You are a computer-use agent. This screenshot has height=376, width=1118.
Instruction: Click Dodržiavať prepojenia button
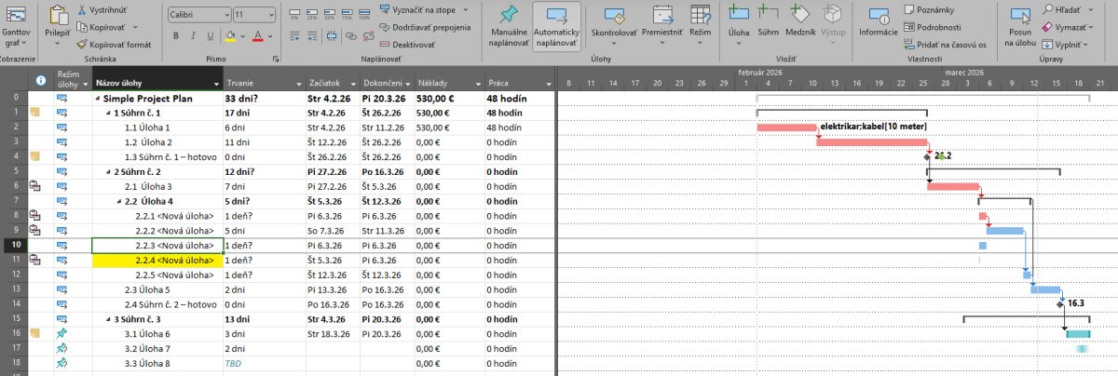425,26
